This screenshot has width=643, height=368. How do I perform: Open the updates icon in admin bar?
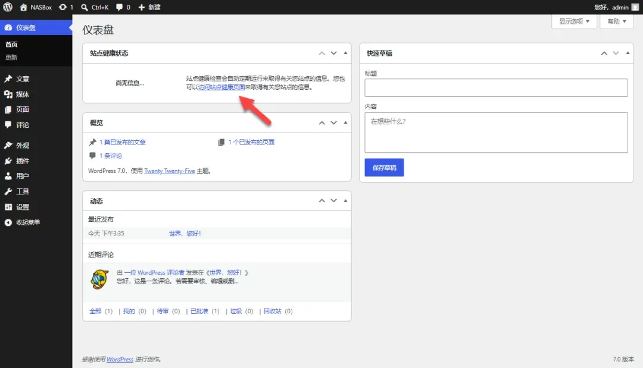point(66,7)
